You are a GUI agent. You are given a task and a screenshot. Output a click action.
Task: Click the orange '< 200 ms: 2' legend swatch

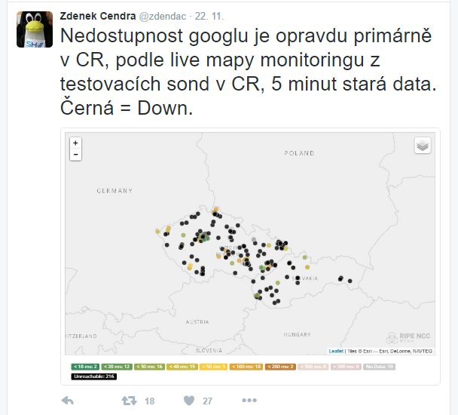[x=279, y=366]
